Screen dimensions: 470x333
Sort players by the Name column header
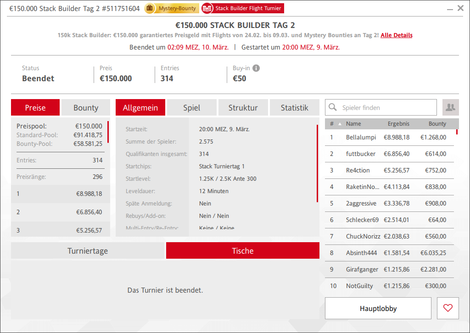coord(353,124)
